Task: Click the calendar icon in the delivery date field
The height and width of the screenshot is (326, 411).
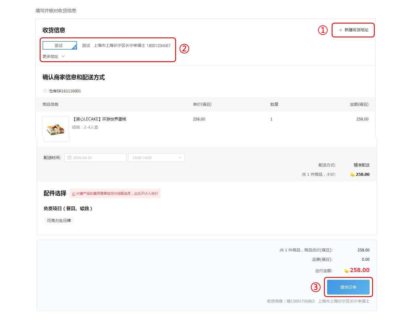Action: click(69, 158)
